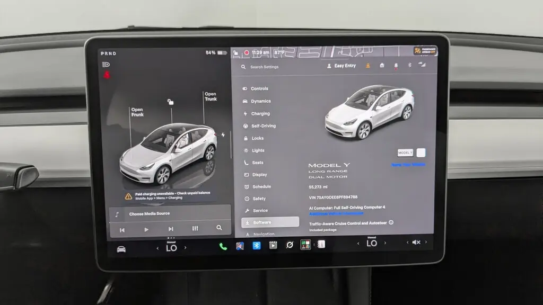Open the Bluetooth app in bottom bar

click(x=256, y=246)
